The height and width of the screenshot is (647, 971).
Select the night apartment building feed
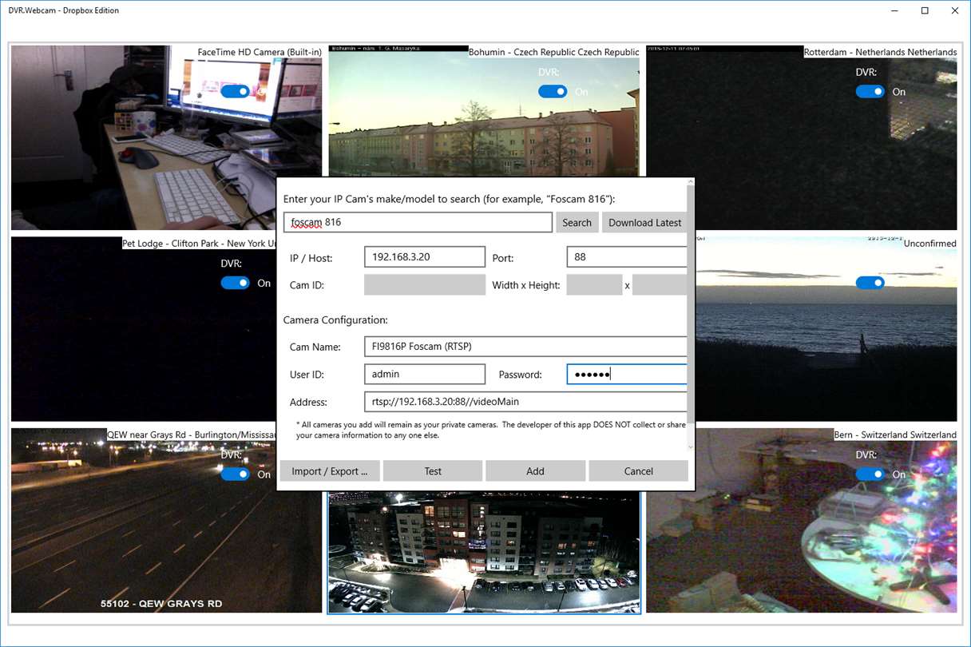coord(484,552)
